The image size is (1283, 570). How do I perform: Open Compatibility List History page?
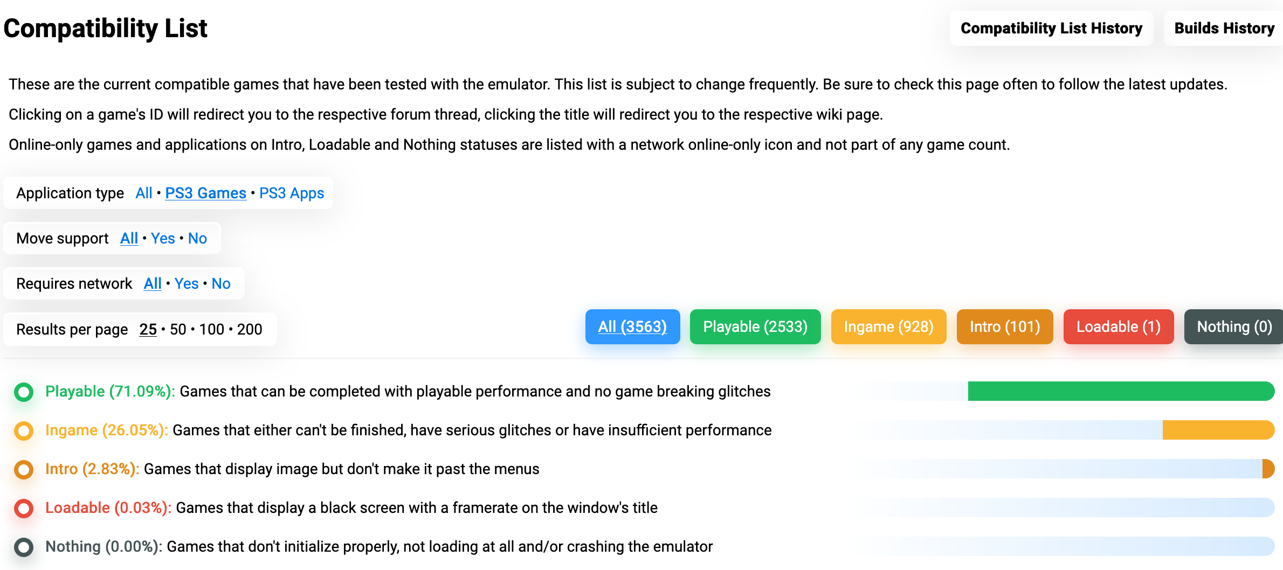(1051, 28)
